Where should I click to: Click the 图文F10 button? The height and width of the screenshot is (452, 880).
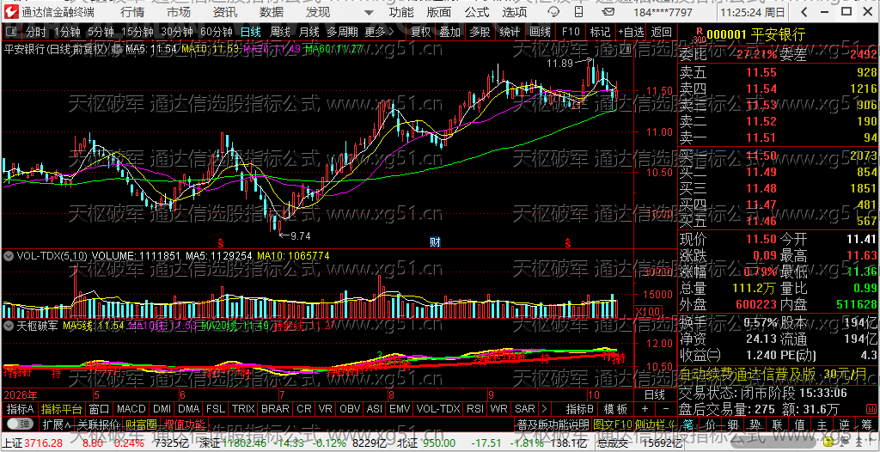(x=612, y=424)
